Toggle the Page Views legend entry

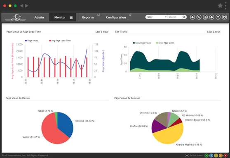pos(32,41)
